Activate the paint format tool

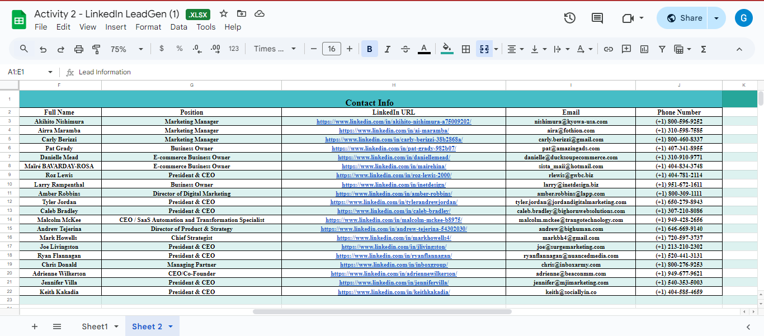click(x=96, y=49)
